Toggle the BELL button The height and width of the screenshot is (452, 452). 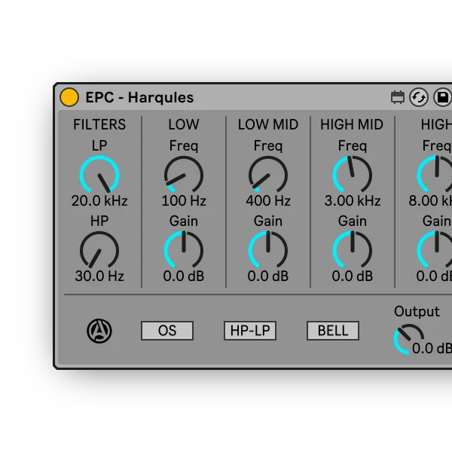333,331
